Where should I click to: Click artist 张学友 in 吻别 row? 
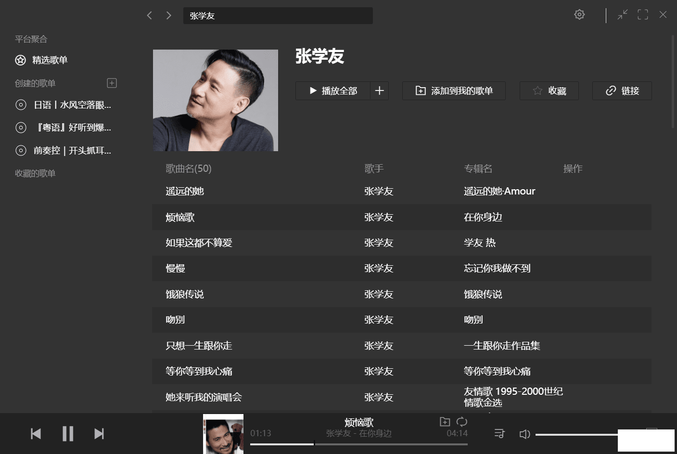379,320
